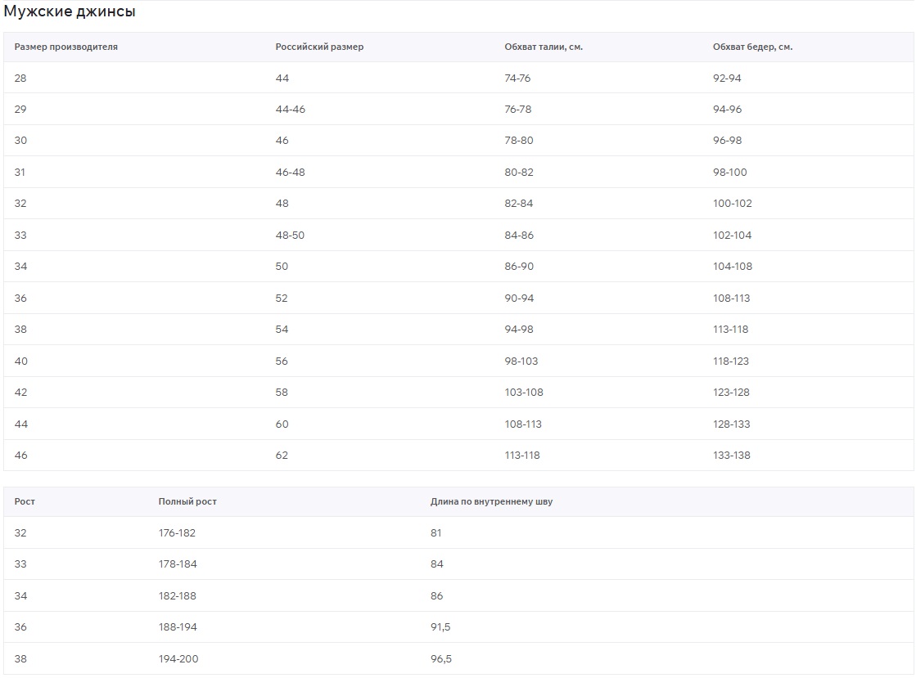Click the 'Российский размер' column header
The image size is (916, 678).
(319, 47)
